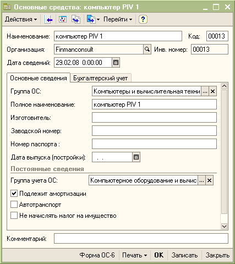Open calendar for Дата выпуска
Viewport: 235px width, 264px height.
pyautogui.click(x=136, y=157)
